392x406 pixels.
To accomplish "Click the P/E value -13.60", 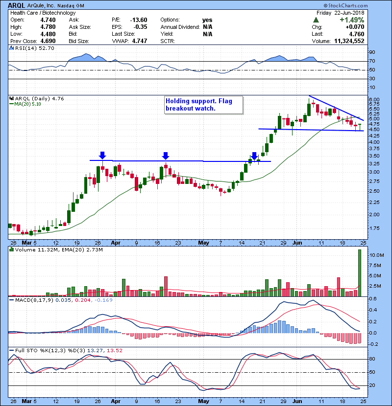I will point(139,20).
